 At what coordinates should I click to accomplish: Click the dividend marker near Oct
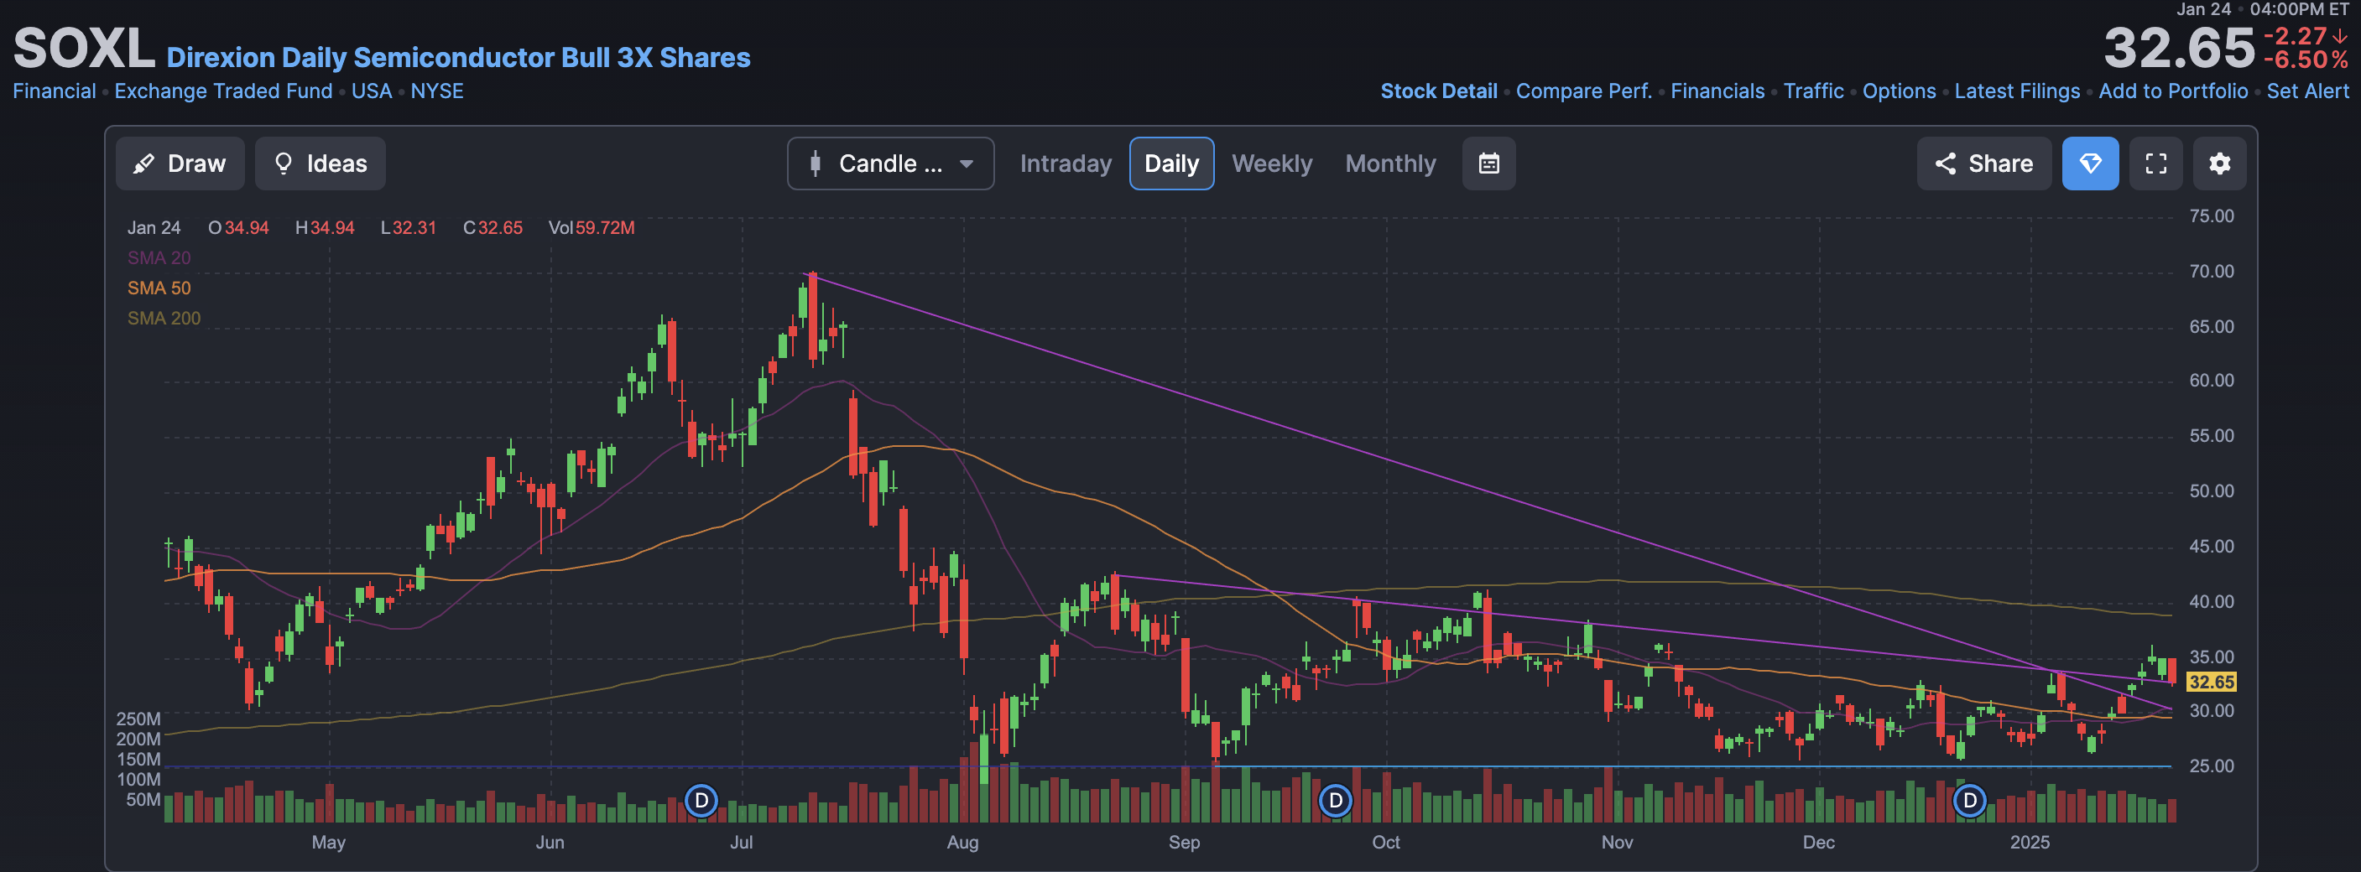(x=1336, y=802)
